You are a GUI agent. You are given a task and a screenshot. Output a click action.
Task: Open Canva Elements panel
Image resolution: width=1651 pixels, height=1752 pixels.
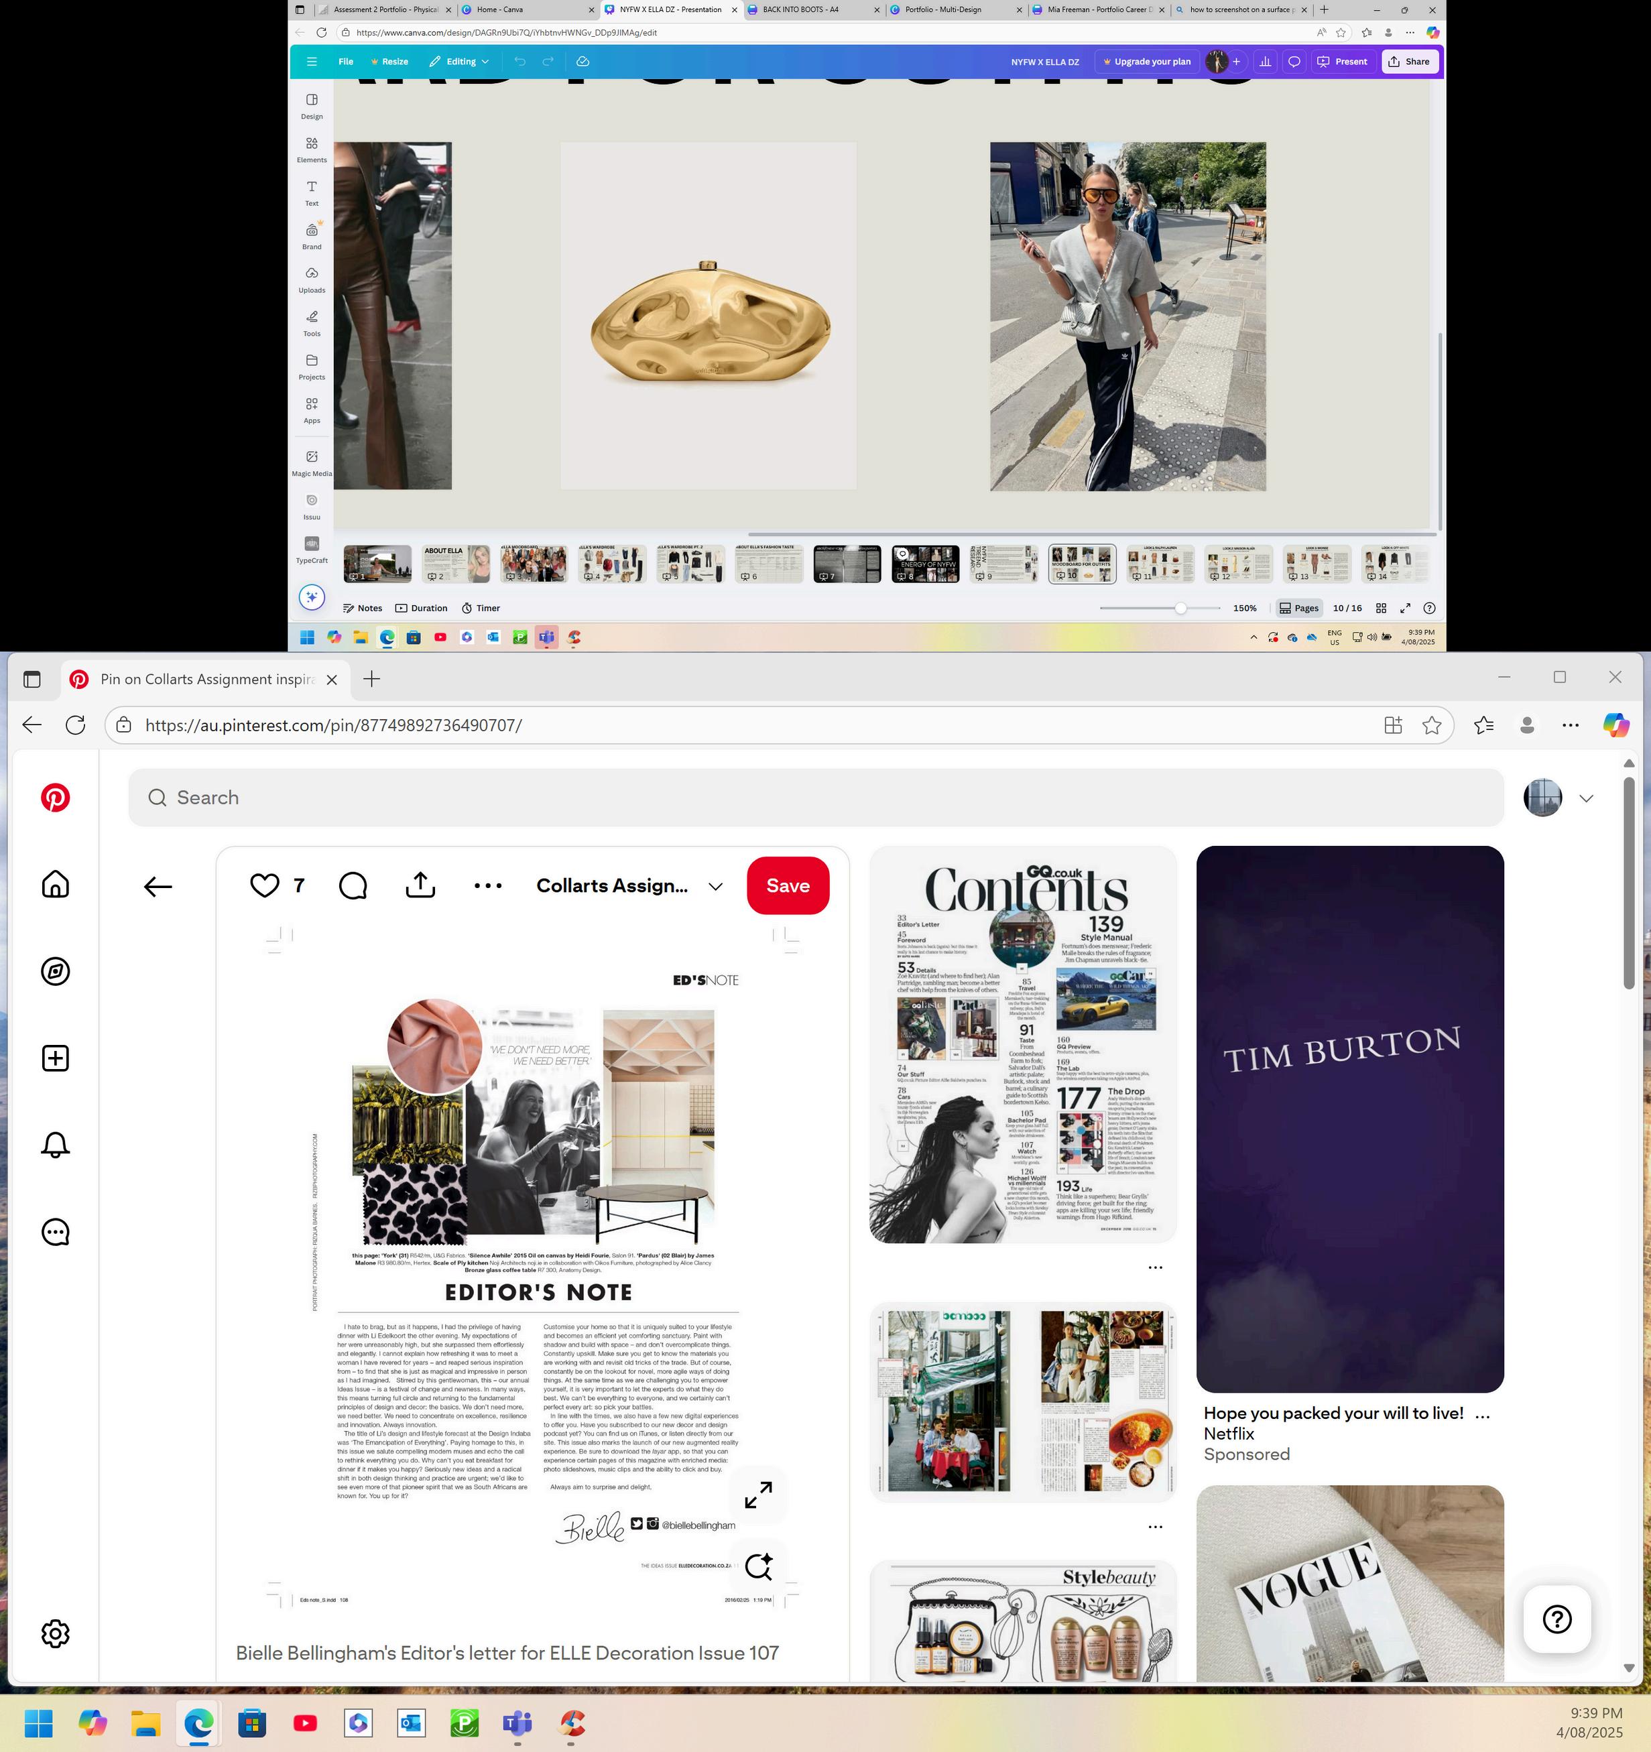(312, 149)
